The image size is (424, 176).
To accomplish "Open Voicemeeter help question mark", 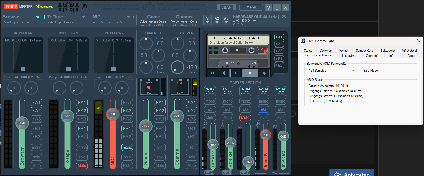I will 269,8.
